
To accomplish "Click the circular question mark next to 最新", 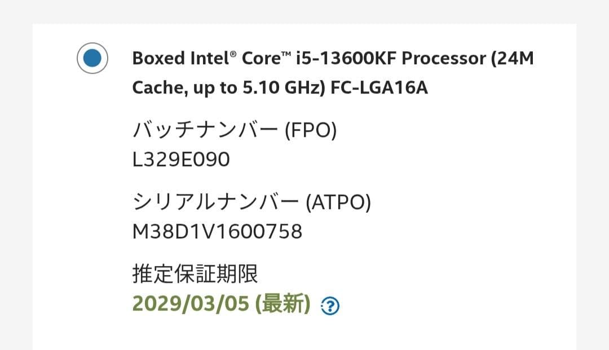I will point(329,307).
